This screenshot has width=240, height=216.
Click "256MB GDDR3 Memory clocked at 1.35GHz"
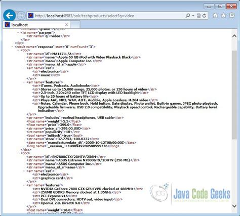pyautogui.click(x=76, y=192)
